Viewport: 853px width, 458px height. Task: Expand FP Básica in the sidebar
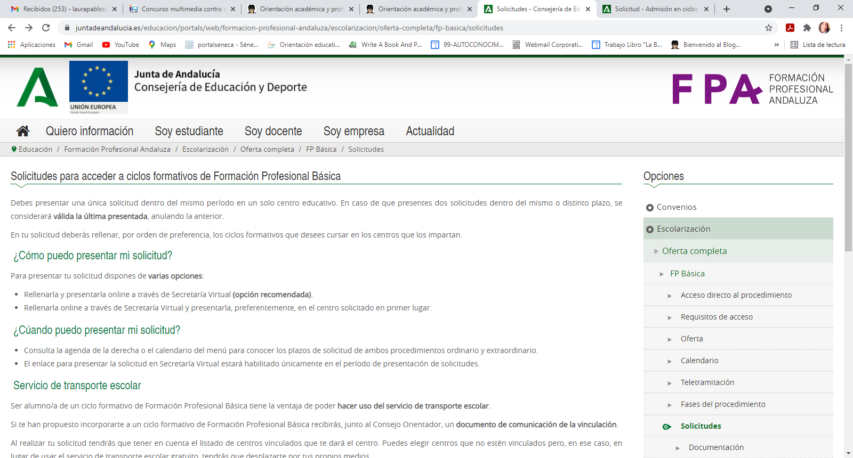coord(738,273)
